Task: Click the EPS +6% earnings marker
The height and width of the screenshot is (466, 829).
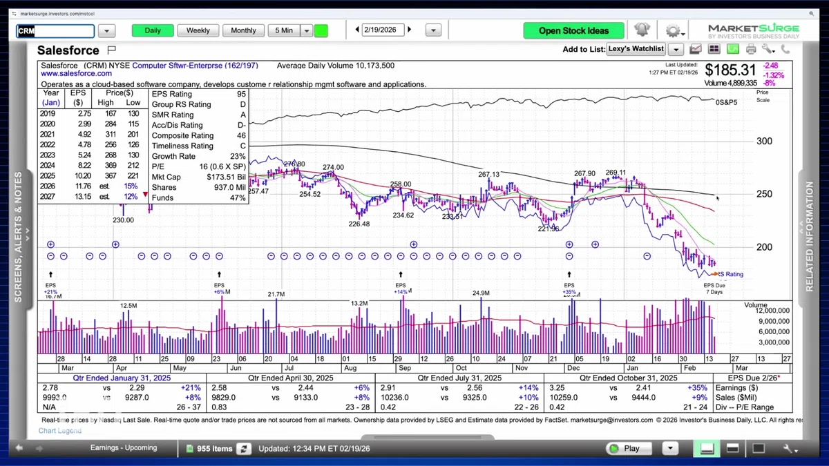Action: click(219, 288)
